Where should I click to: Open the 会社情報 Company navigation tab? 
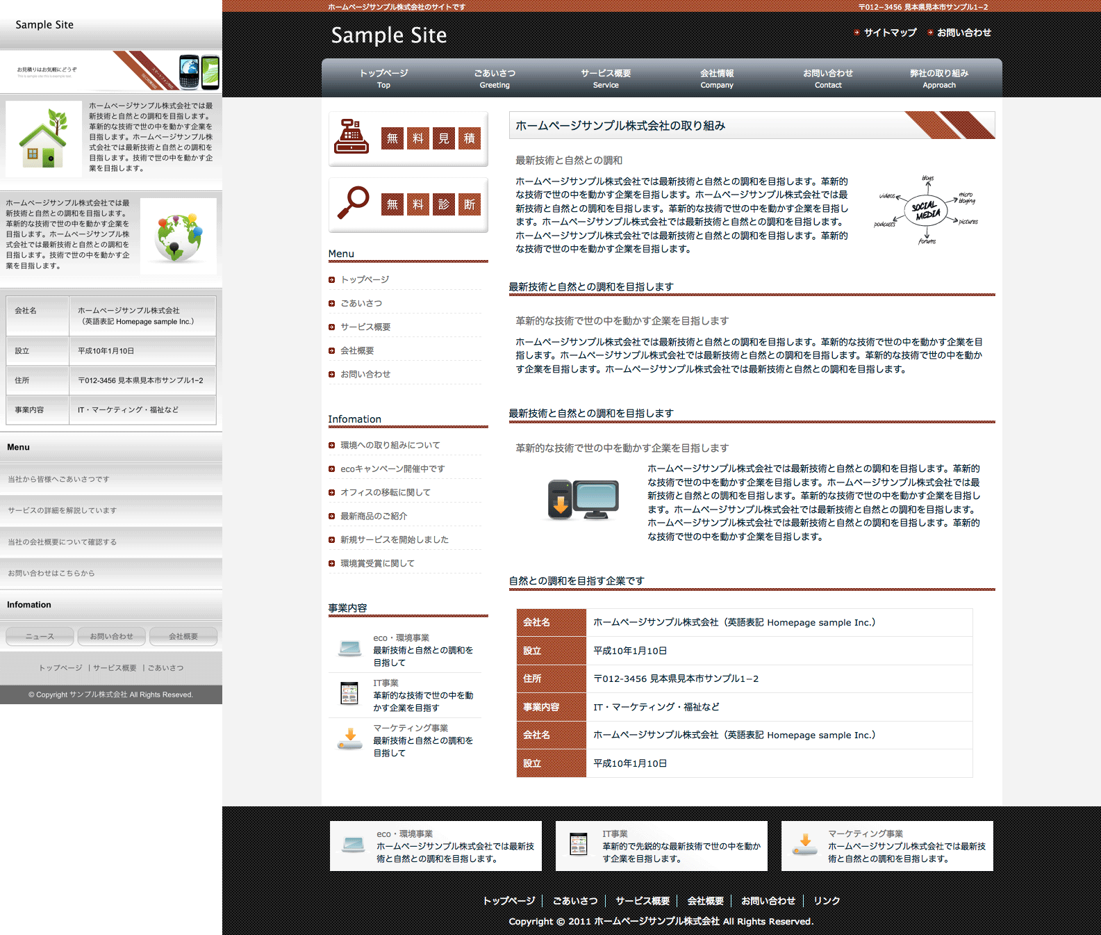[717, 79]
